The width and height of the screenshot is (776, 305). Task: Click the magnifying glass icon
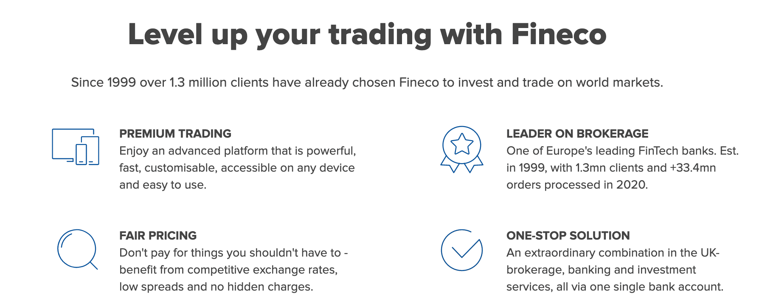[x=77, y=249]
